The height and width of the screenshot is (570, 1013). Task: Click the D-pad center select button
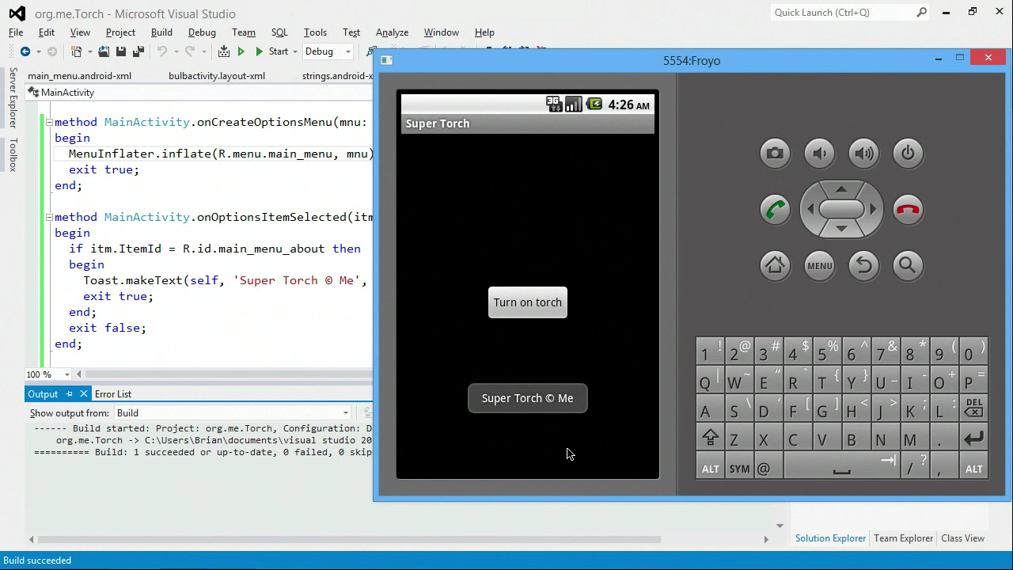click(841, 209)
